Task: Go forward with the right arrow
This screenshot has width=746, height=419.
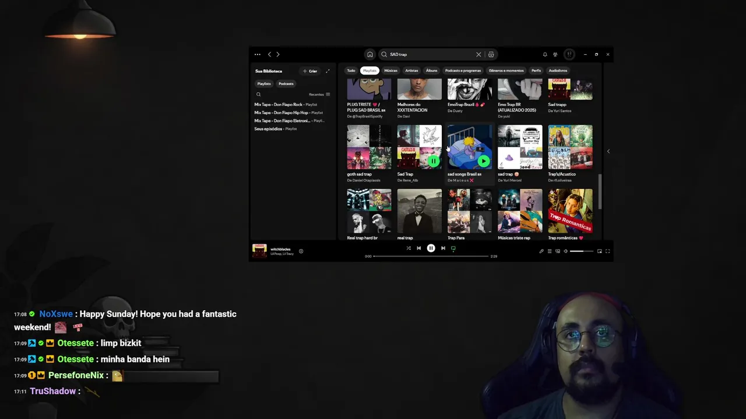Action: (278, 54)
